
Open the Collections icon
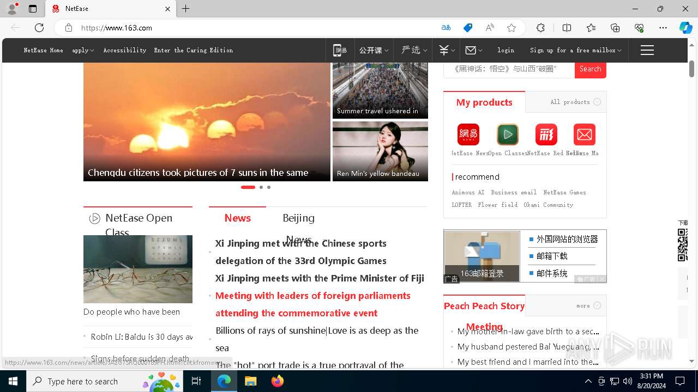click(x=615, y=28)
